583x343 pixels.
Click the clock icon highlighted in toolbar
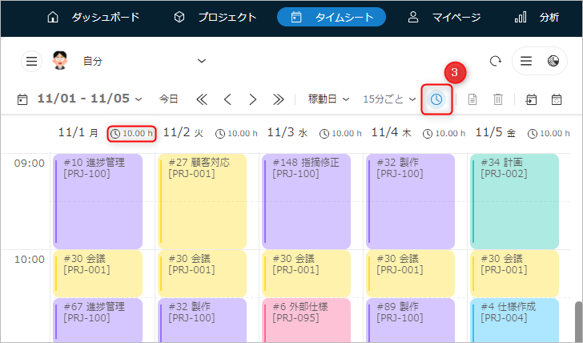tap(436, 99)
